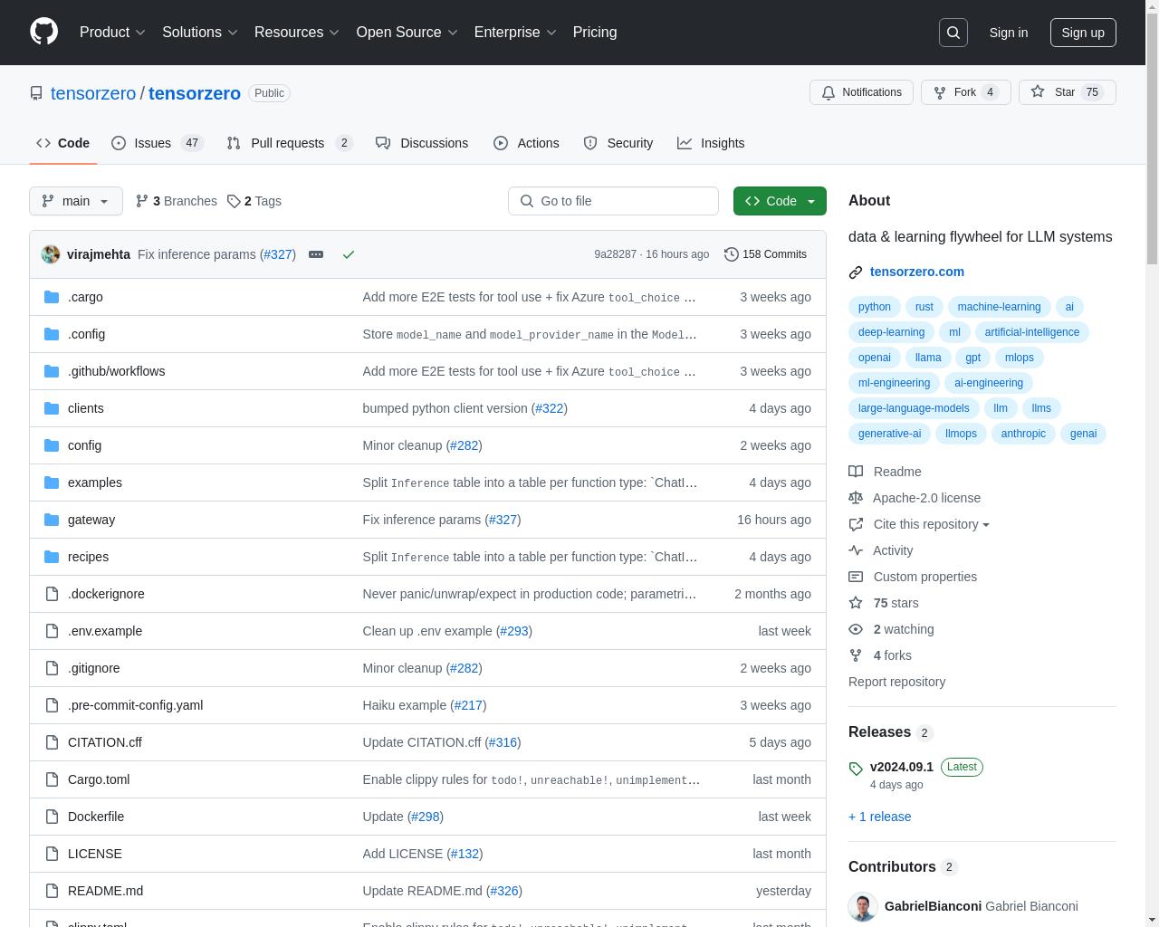Viewport: 1159px width, 927px height.
Task: Expand the Enterprise menu
Action: [515, 32]
